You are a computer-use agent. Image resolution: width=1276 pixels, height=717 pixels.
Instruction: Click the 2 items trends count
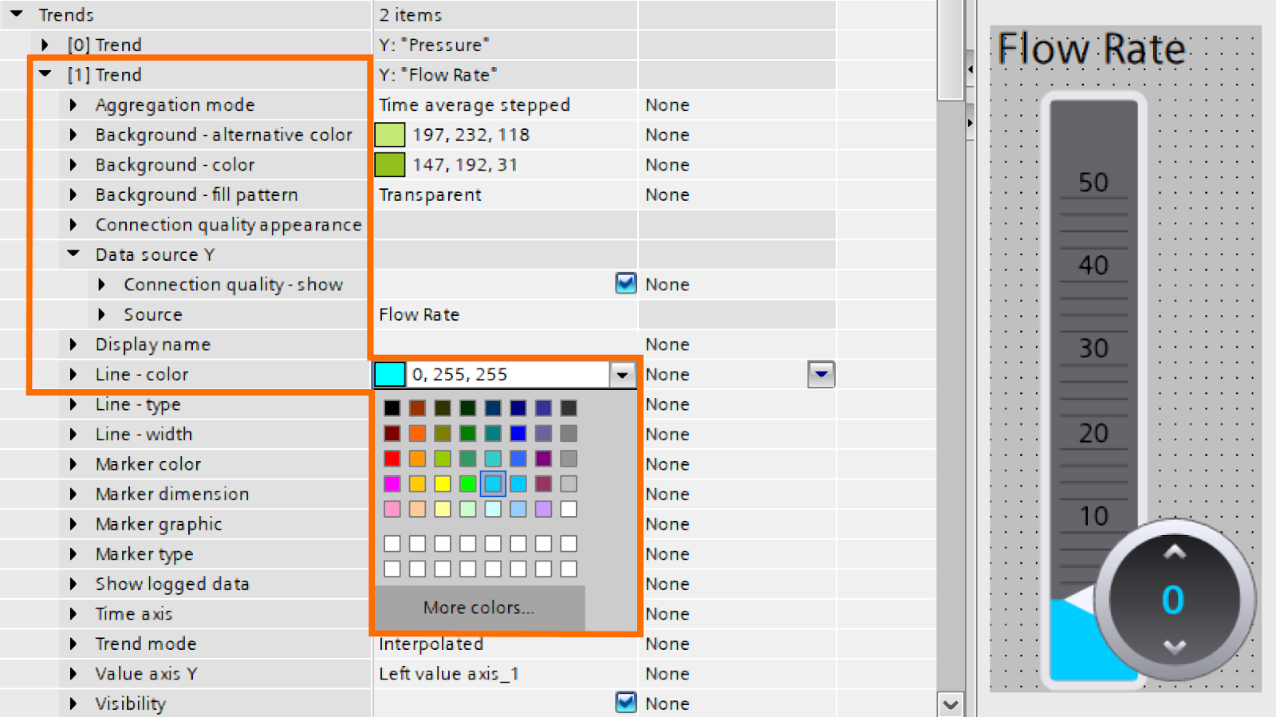411,15
